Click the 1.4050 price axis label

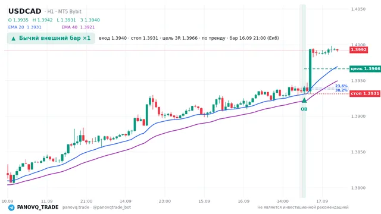(358, 10)
